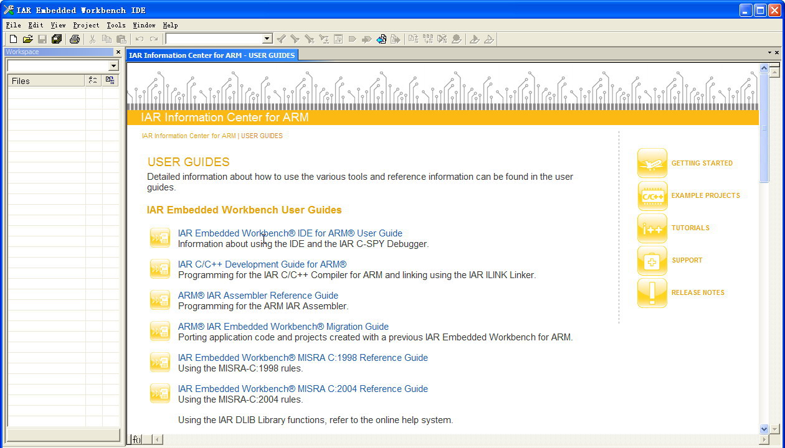This screenshot has height=448, width=785.
Task: Click the Save diskette icon
Action: click(42, 39)
